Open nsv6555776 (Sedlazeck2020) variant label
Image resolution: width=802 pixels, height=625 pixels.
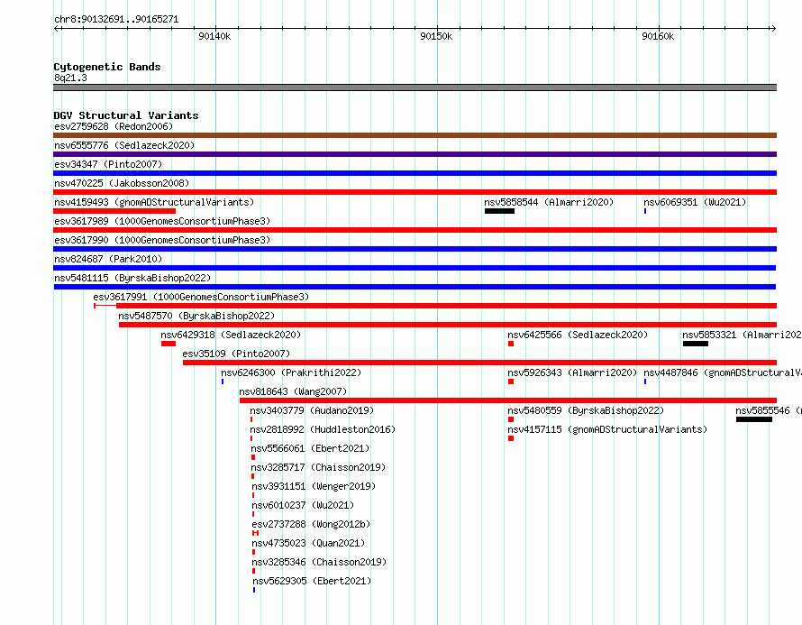click(124, 145)
